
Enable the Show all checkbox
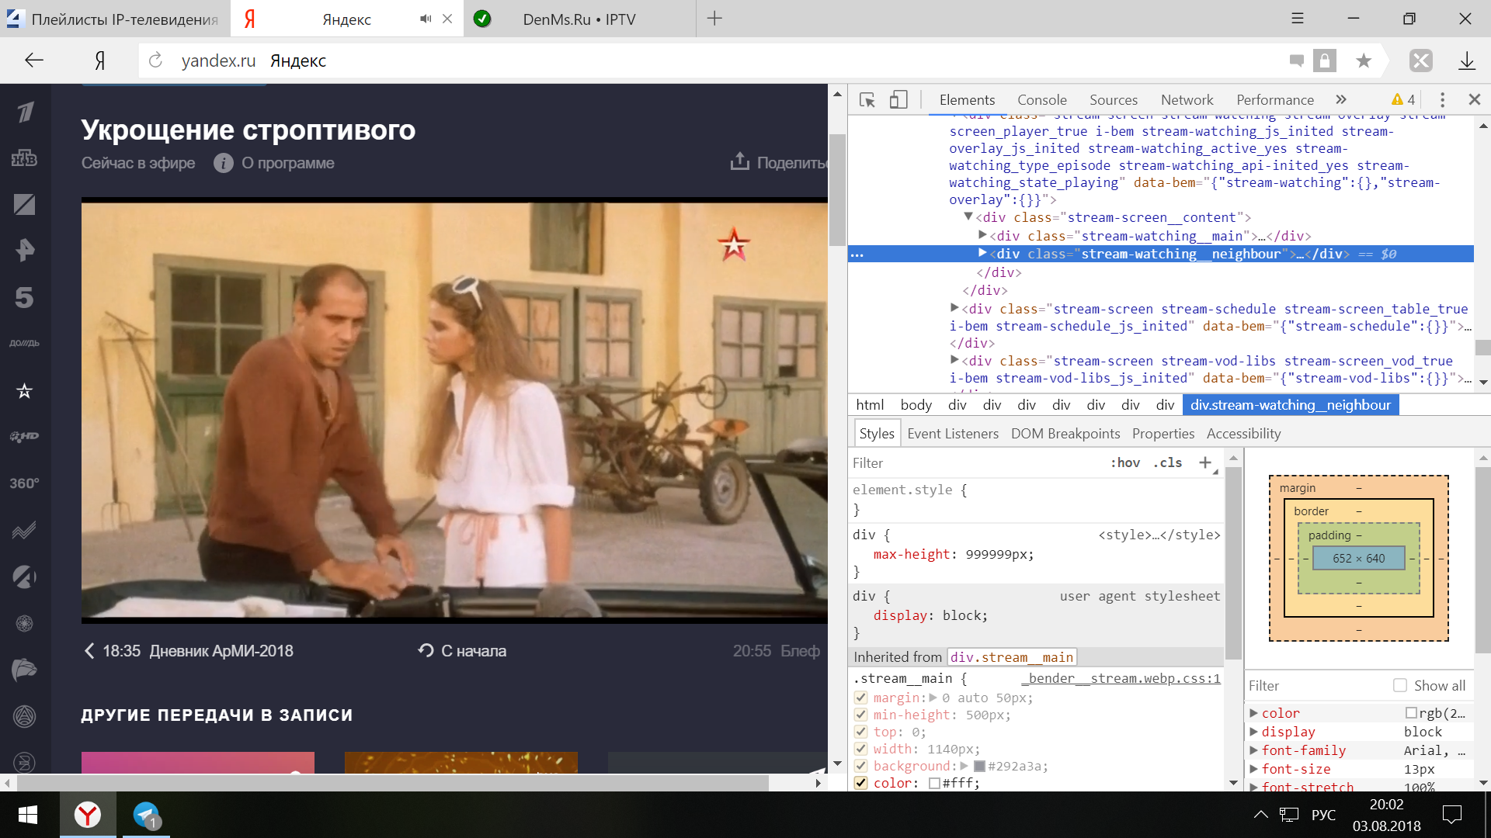[x=1400, y=685]
